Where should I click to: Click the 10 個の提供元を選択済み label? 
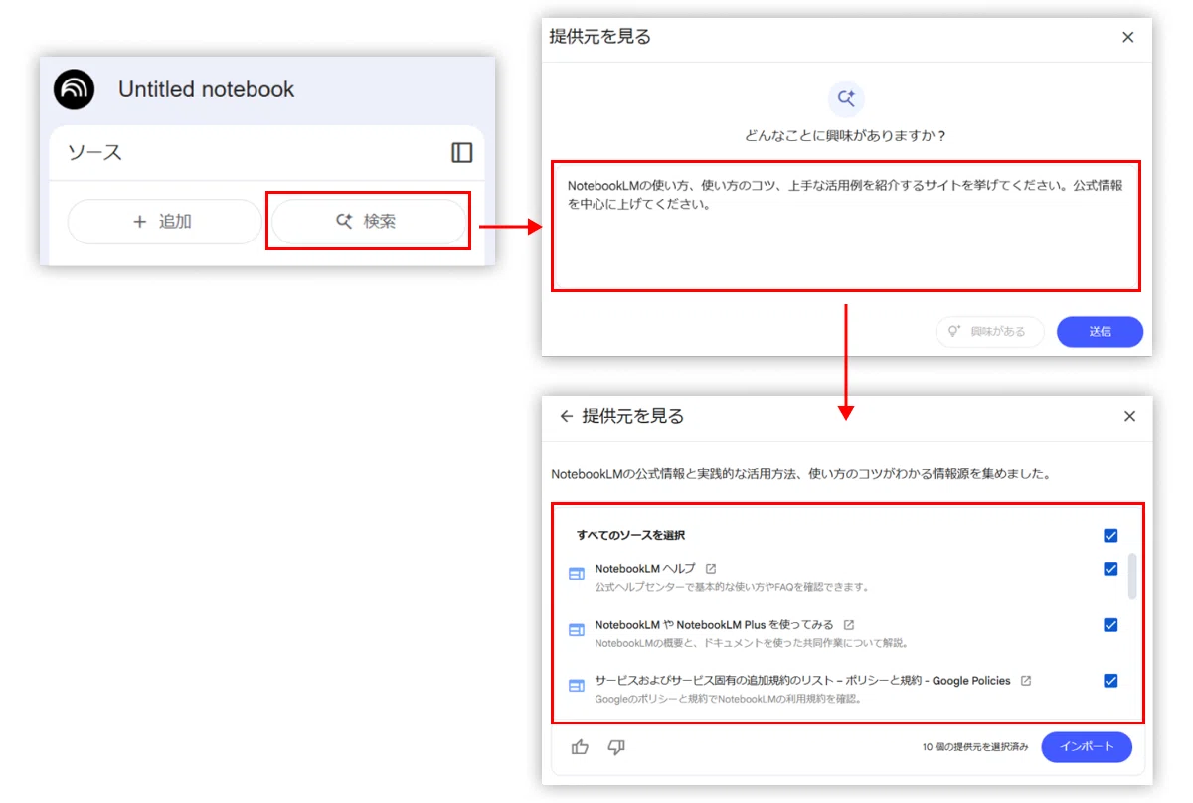click(x=973, y=747)
